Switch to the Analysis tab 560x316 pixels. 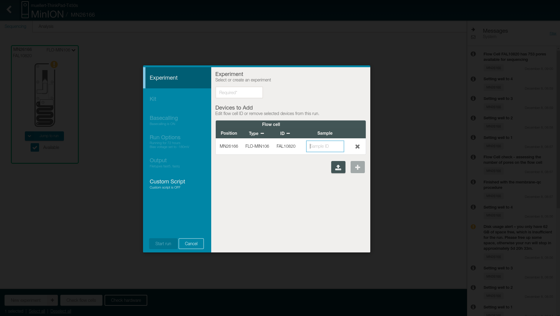46,26
